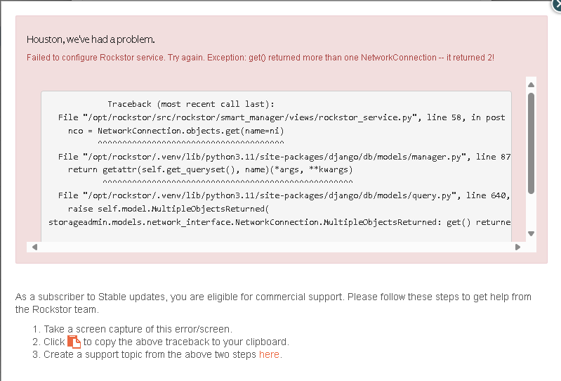Click the horizontal scrollbar track under traceback
This screenshot has width=561, height=381.
click(x=274, y=247)
